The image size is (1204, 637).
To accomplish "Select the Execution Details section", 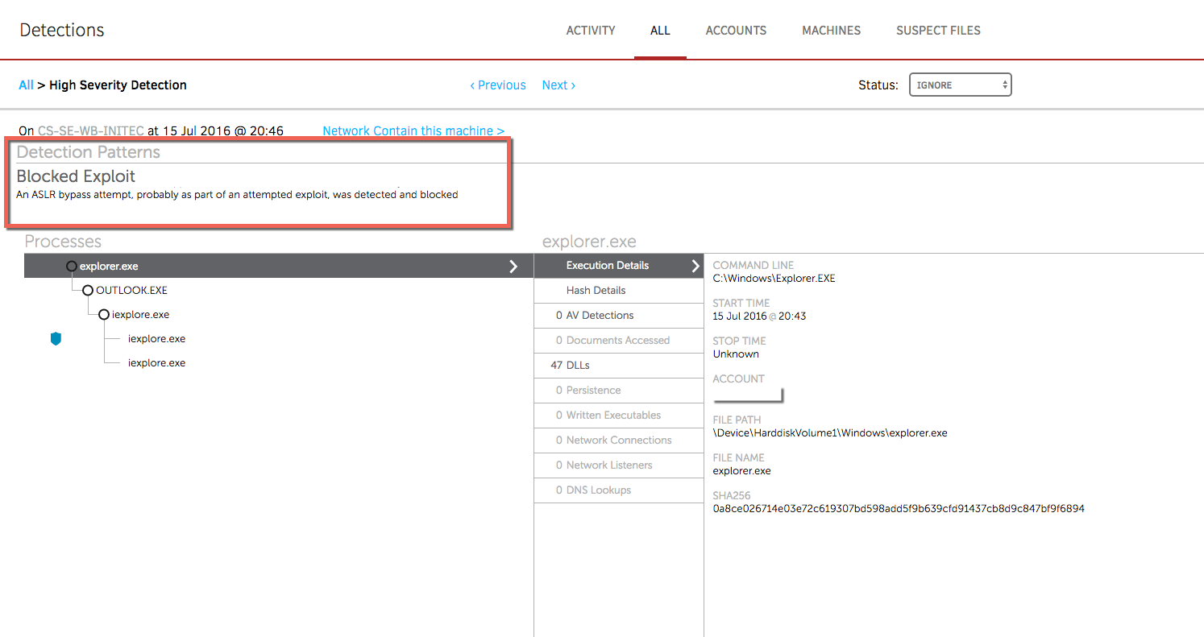I will point(618,266).
